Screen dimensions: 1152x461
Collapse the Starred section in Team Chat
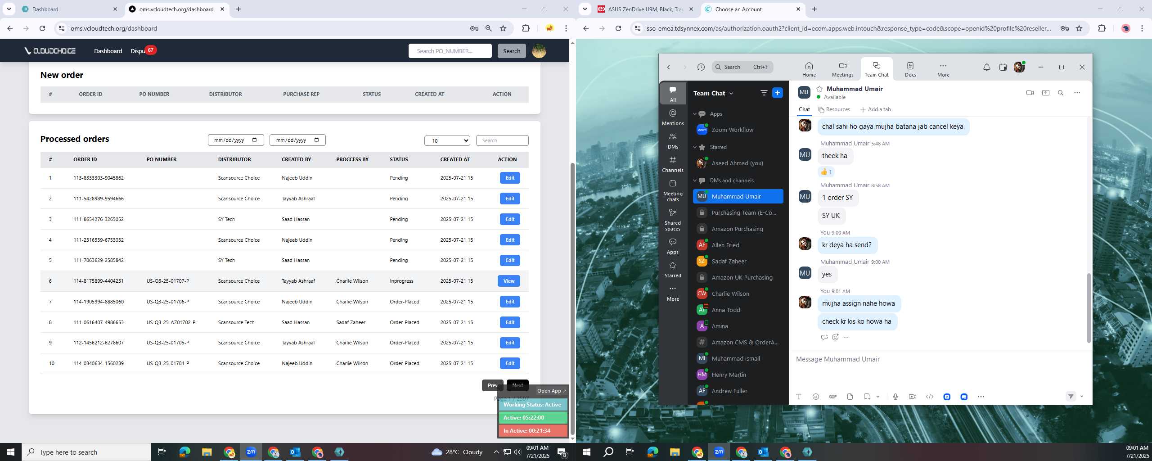click(x=694, y=147)
